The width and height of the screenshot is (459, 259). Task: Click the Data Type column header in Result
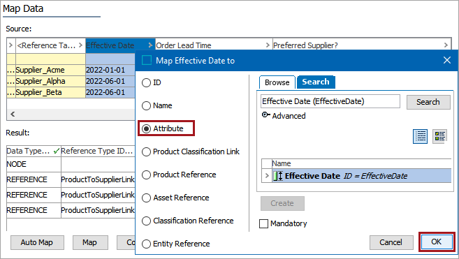point(34,151)
